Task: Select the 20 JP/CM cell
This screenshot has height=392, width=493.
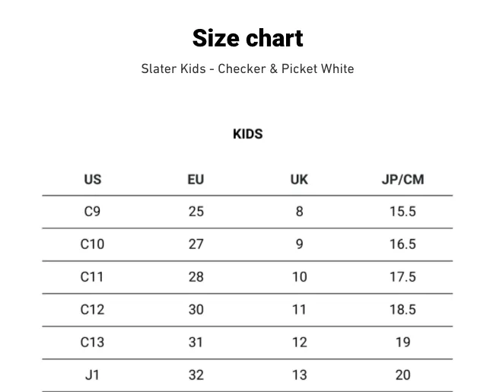Action: tap(402, 374)
